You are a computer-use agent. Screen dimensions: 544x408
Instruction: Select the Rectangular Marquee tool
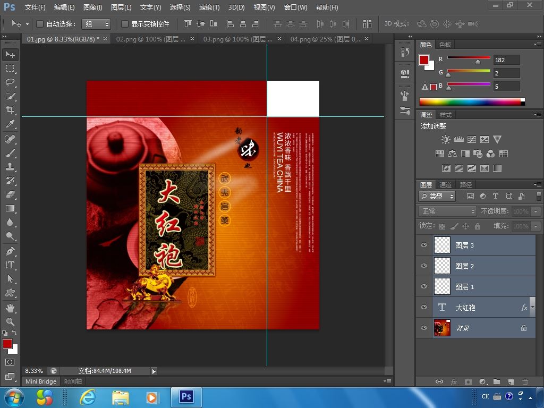(10, 69)
